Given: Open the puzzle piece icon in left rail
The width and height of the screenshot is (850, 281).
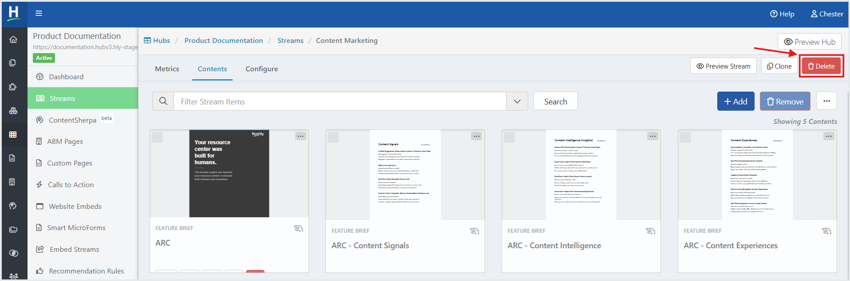Looking at the screenshot, I should click(13, 87).
